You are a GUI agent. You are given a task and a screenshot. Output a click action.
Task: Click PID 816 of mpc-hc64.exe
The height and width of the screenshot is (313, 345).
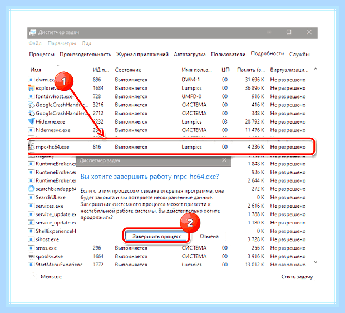point(97,147)
